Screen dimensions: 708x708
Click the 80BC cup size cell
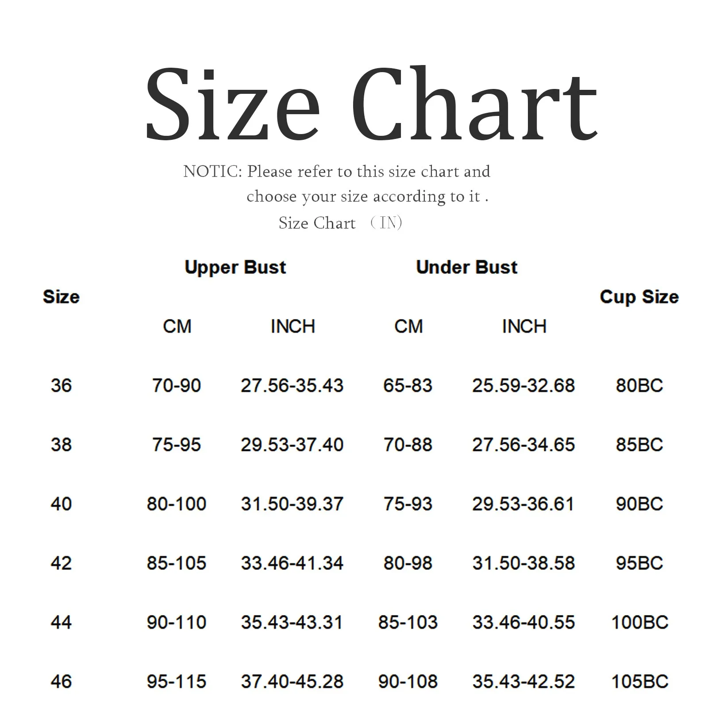click(639, 385)
